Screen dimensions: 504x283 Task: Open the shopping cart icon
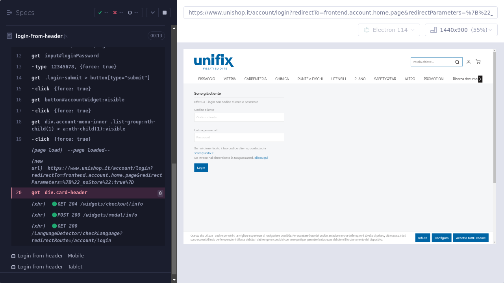[x=478, y=62]
